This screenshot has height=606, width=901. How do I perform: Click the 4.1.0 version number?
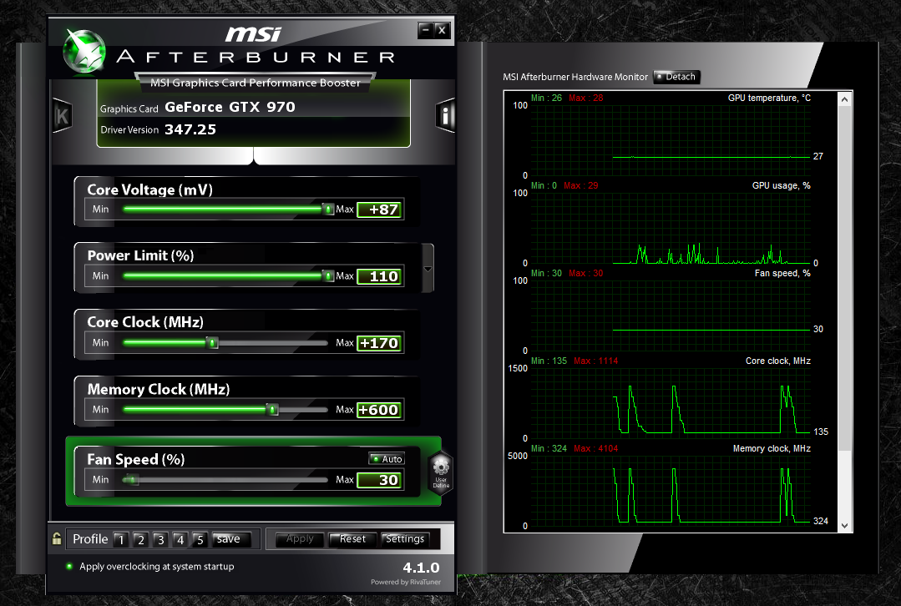pyautogui.click(x=421, y=568)
